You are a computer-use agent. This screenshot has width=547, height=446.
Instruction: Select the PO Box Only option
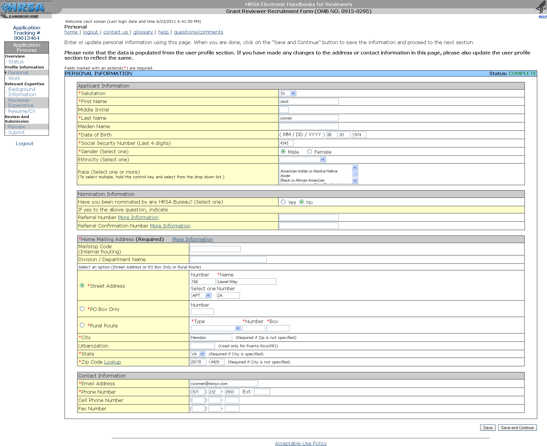tap(82, 309)
